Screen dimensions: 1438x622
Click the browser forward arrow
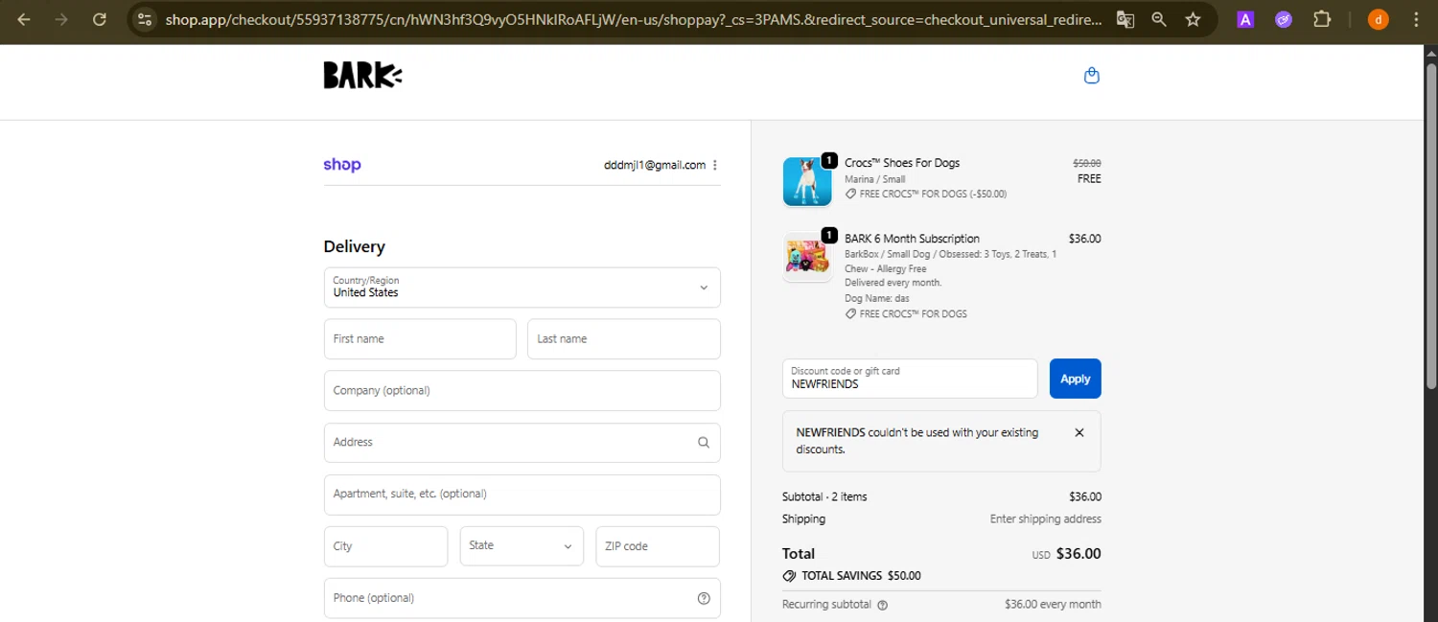(61, 19)
